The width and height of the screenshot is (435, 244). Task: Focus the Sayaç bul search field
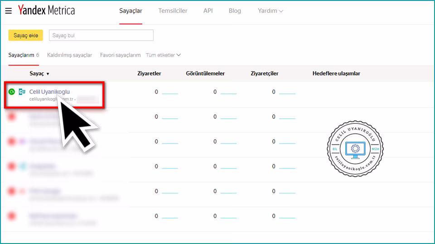pyautogui.click(x=101, y=35)
